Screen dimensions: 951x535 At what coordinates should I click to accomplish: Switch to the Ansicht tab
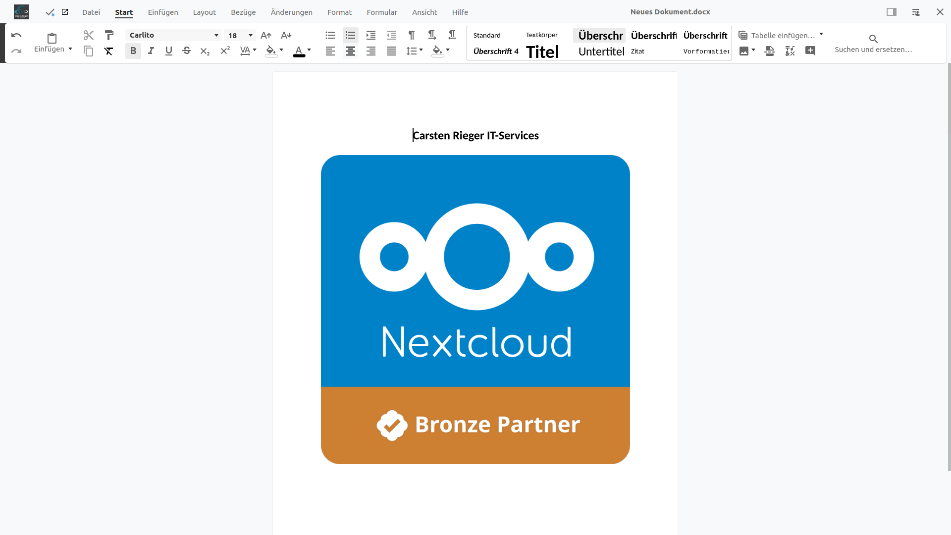click(424, 12)
